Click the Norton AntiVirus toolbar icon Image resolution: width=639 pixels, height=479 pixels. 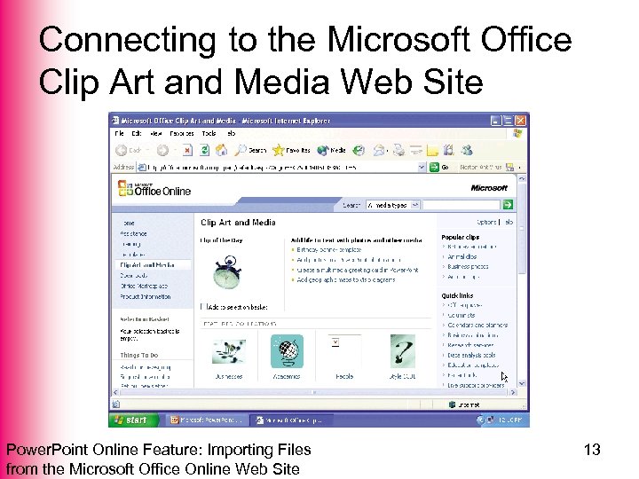coord(509,167)
